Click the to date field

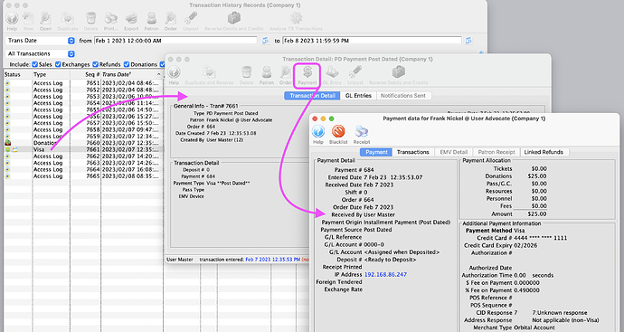(x=372, y=41)
